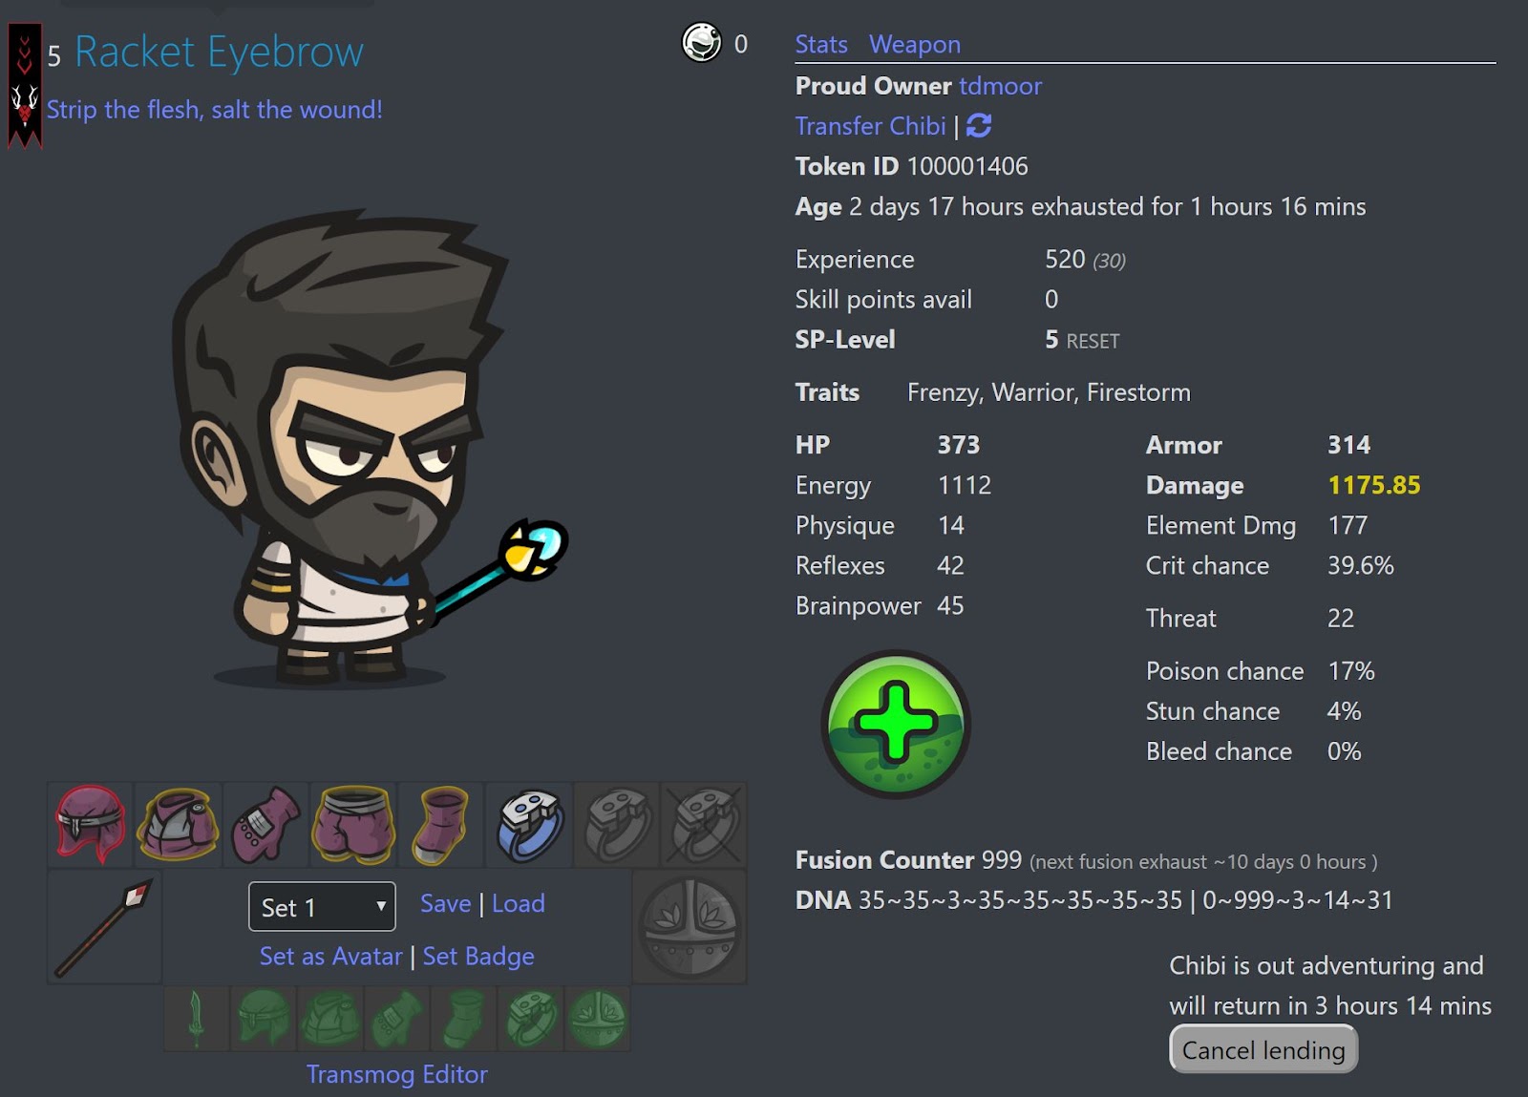Click the refresh icon beside Transfer Chibi
1528x1097 pixels.
[979, 125]
